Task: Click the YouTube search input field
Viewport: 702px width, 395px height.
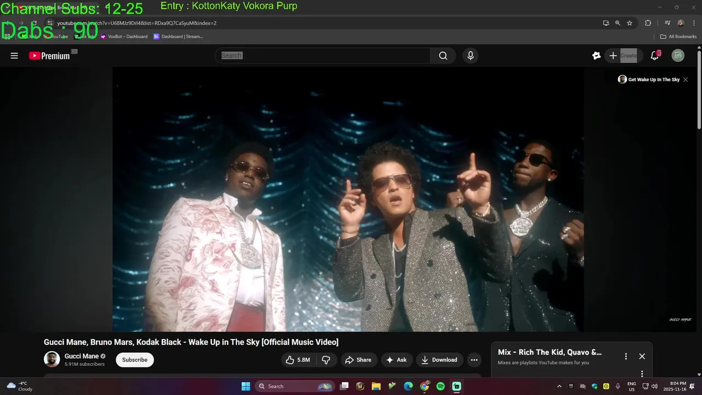Action: pos(324,55)
